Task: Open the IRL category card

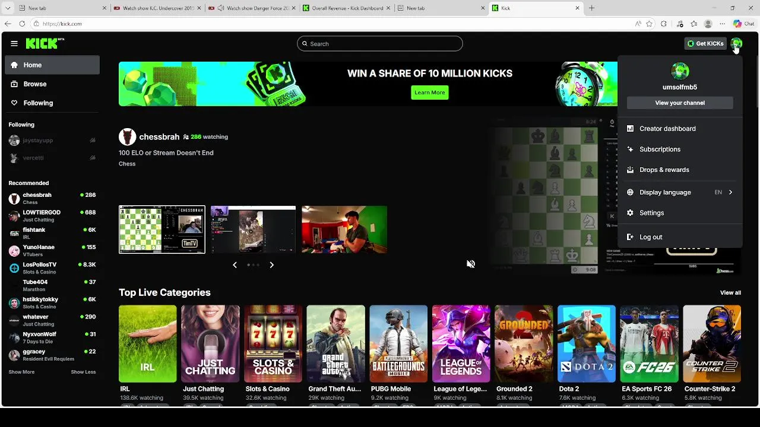Action: point(148,344)
